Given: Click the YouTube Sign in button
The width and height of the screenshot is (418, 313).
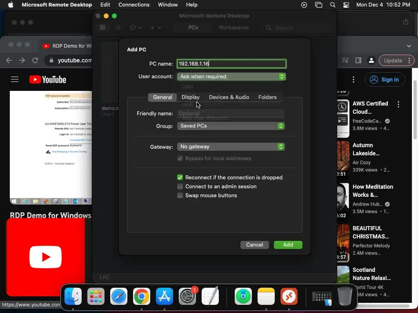Looking at the screenshot, I should click(385, 79).
